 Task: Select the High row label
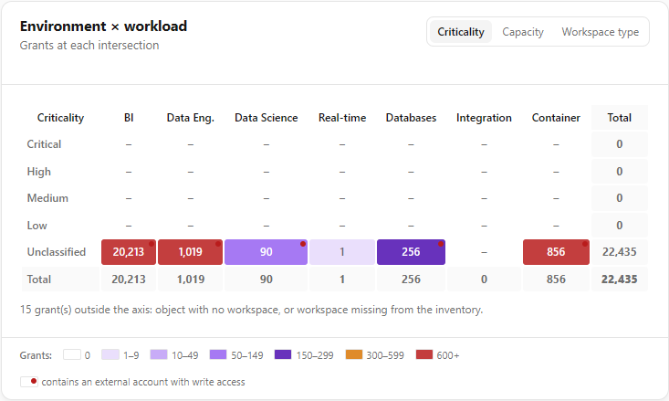[39, 172]
